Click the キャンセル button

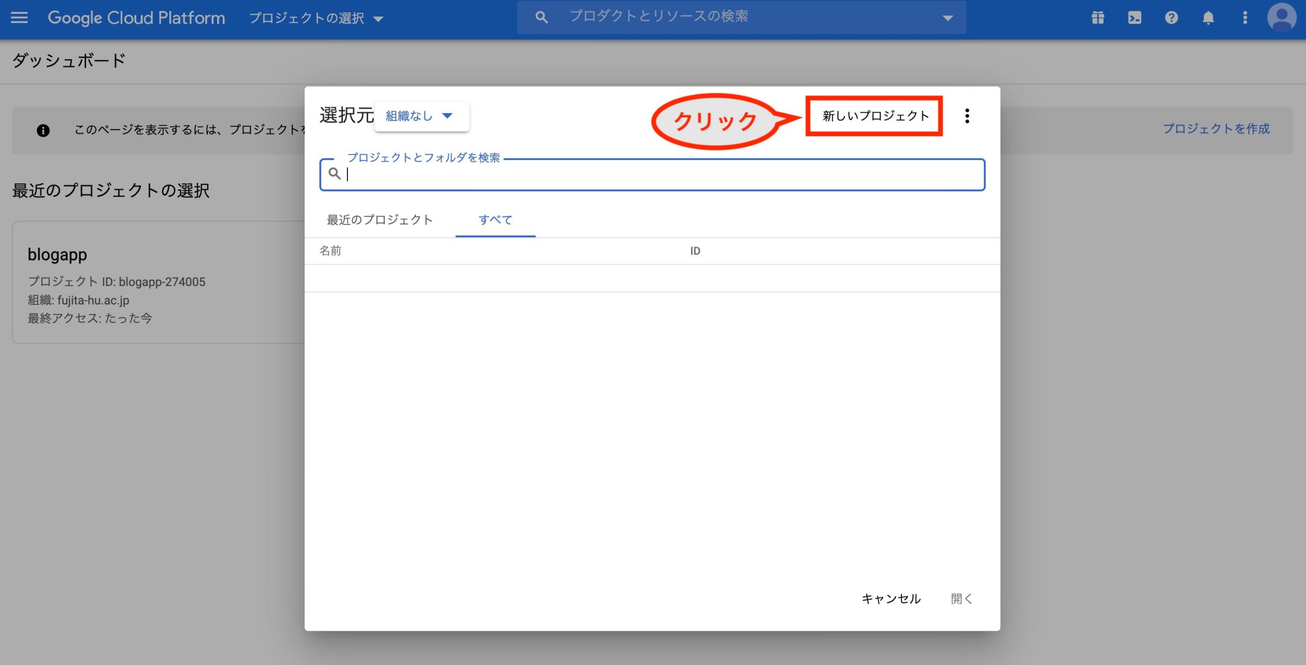coord(891,599)
